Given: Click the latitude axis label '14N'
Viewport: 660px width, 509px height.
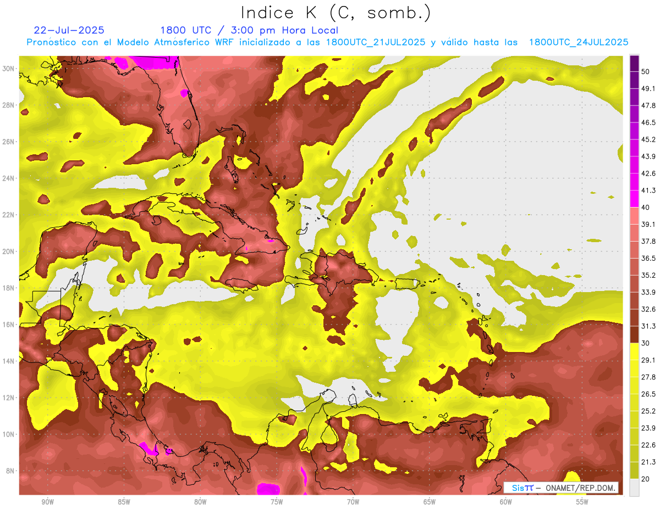Looking at the screenshot, I should [x=8, y=361].
